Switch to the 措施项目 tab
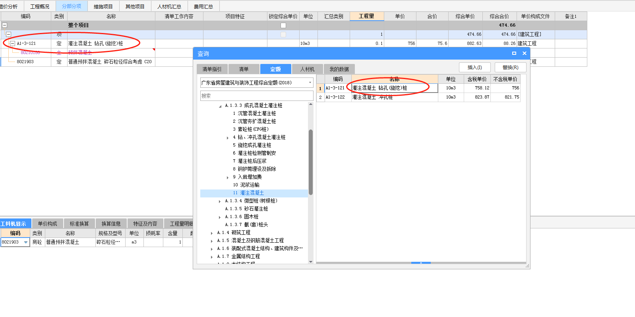The width and height of the screenshot is (635, 317). (x=103, y=6)
